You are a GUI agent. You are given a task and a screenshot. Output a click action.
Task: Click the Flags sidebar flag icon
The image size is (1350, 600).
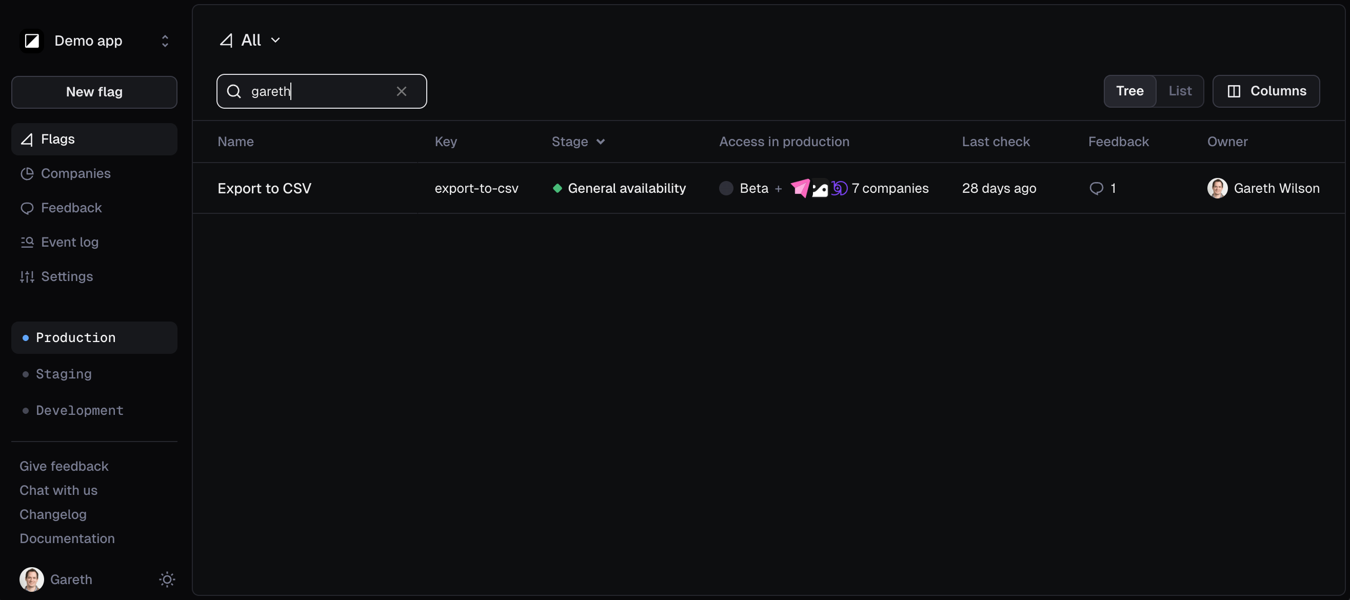[x=27, y=139]
